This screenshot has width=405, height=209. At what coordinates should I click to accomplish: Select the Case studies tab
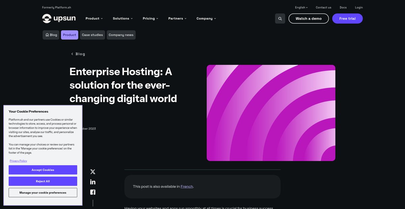[x=92, y=35]
